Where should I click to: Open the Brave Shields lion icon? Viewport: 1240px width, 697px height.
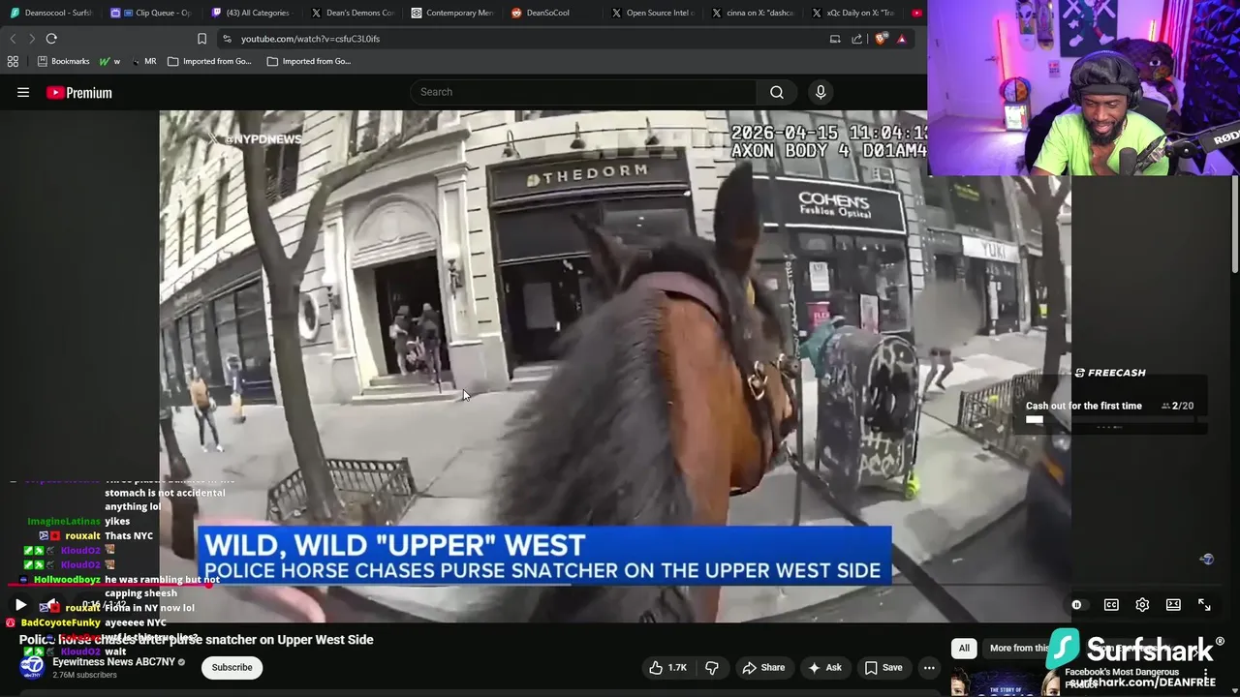coord(881,39)
